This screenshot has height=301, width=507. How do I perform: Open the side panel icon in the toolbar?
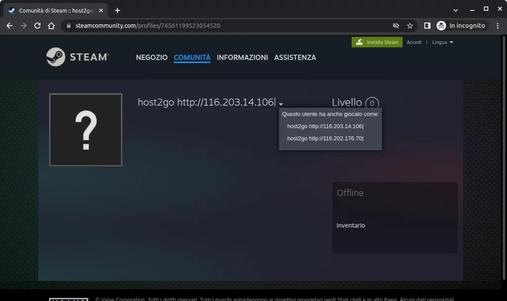pos(427,26)
